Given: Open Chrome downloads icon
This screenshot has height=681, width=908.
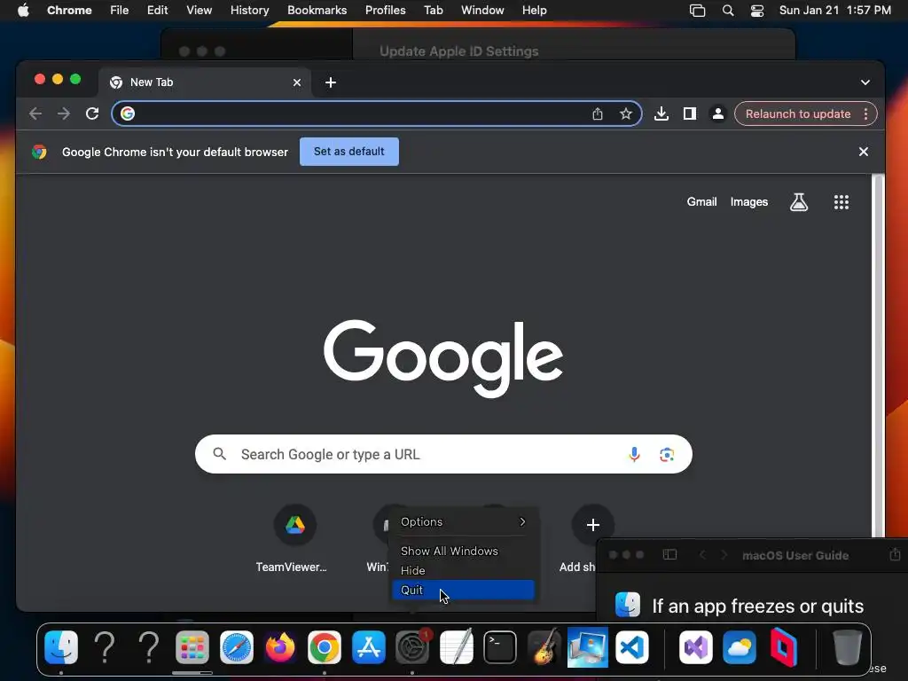Looking at the screenshot, I should [661, 114].
